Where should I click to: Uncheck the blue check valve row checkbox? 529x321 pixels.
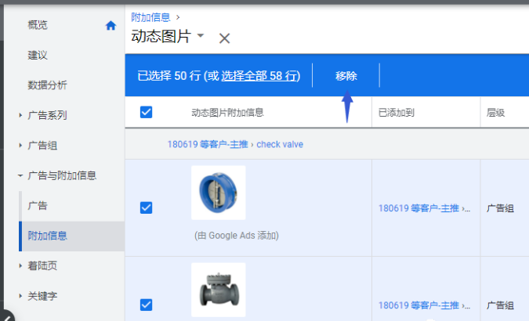coord(146,207)
